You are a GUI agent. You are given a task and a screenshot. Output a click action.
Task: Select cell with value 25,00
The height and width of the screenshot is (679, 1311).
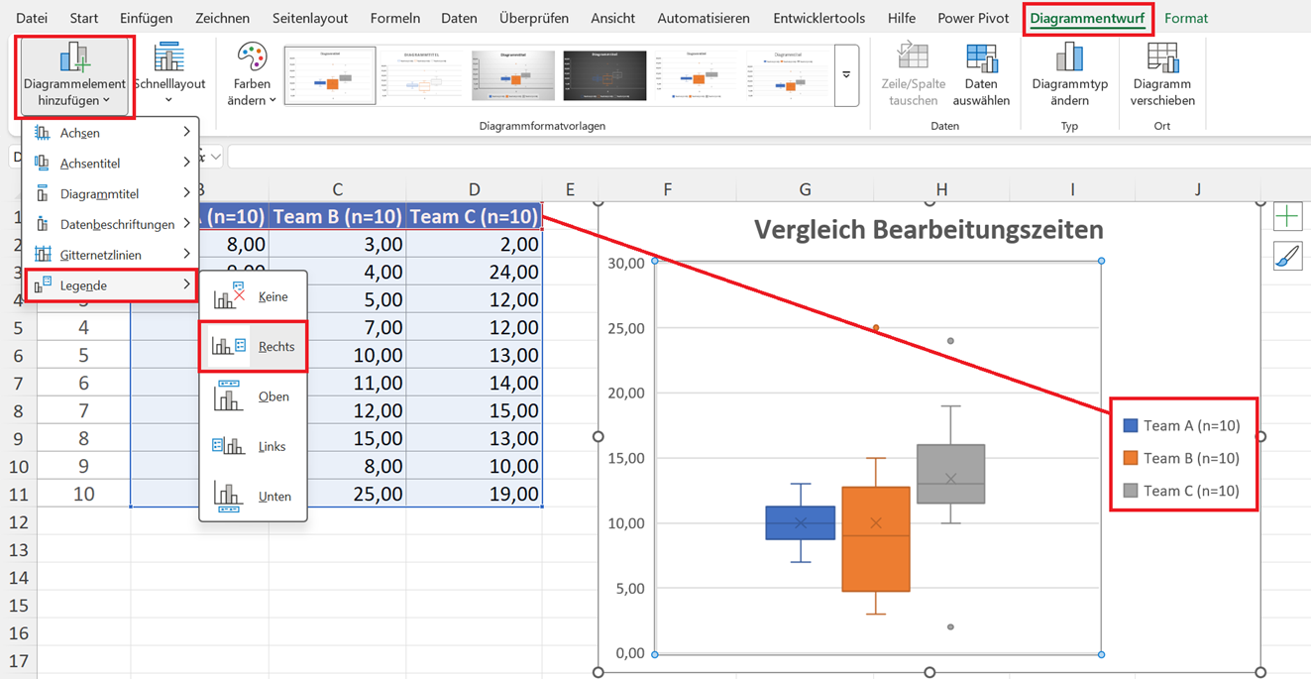pyautogui.click(x=338, y=494)
